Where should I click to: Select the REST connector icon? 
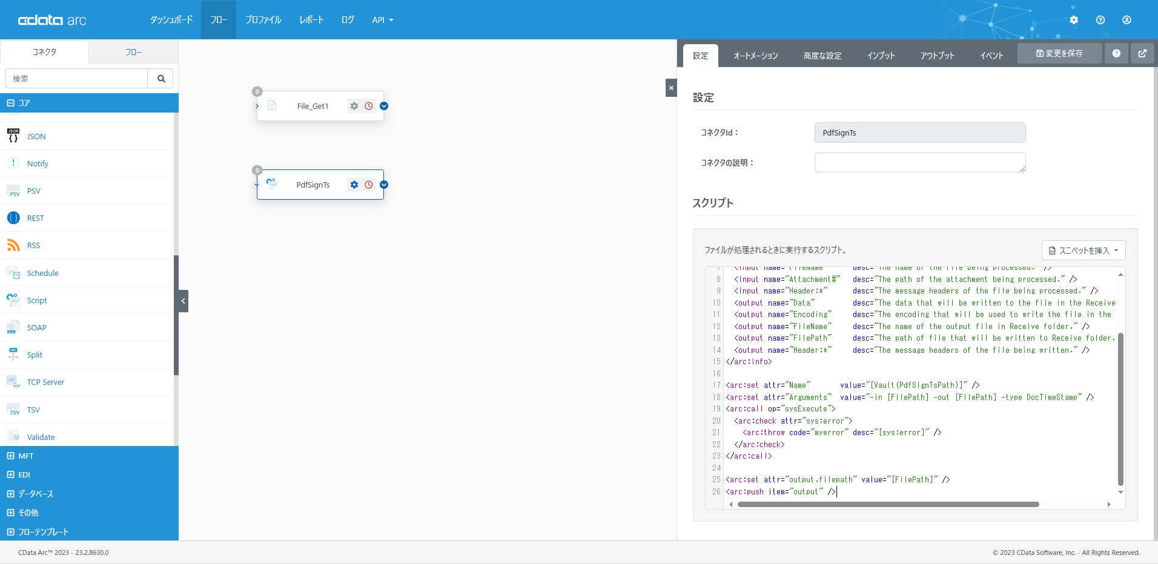[13, 218]
